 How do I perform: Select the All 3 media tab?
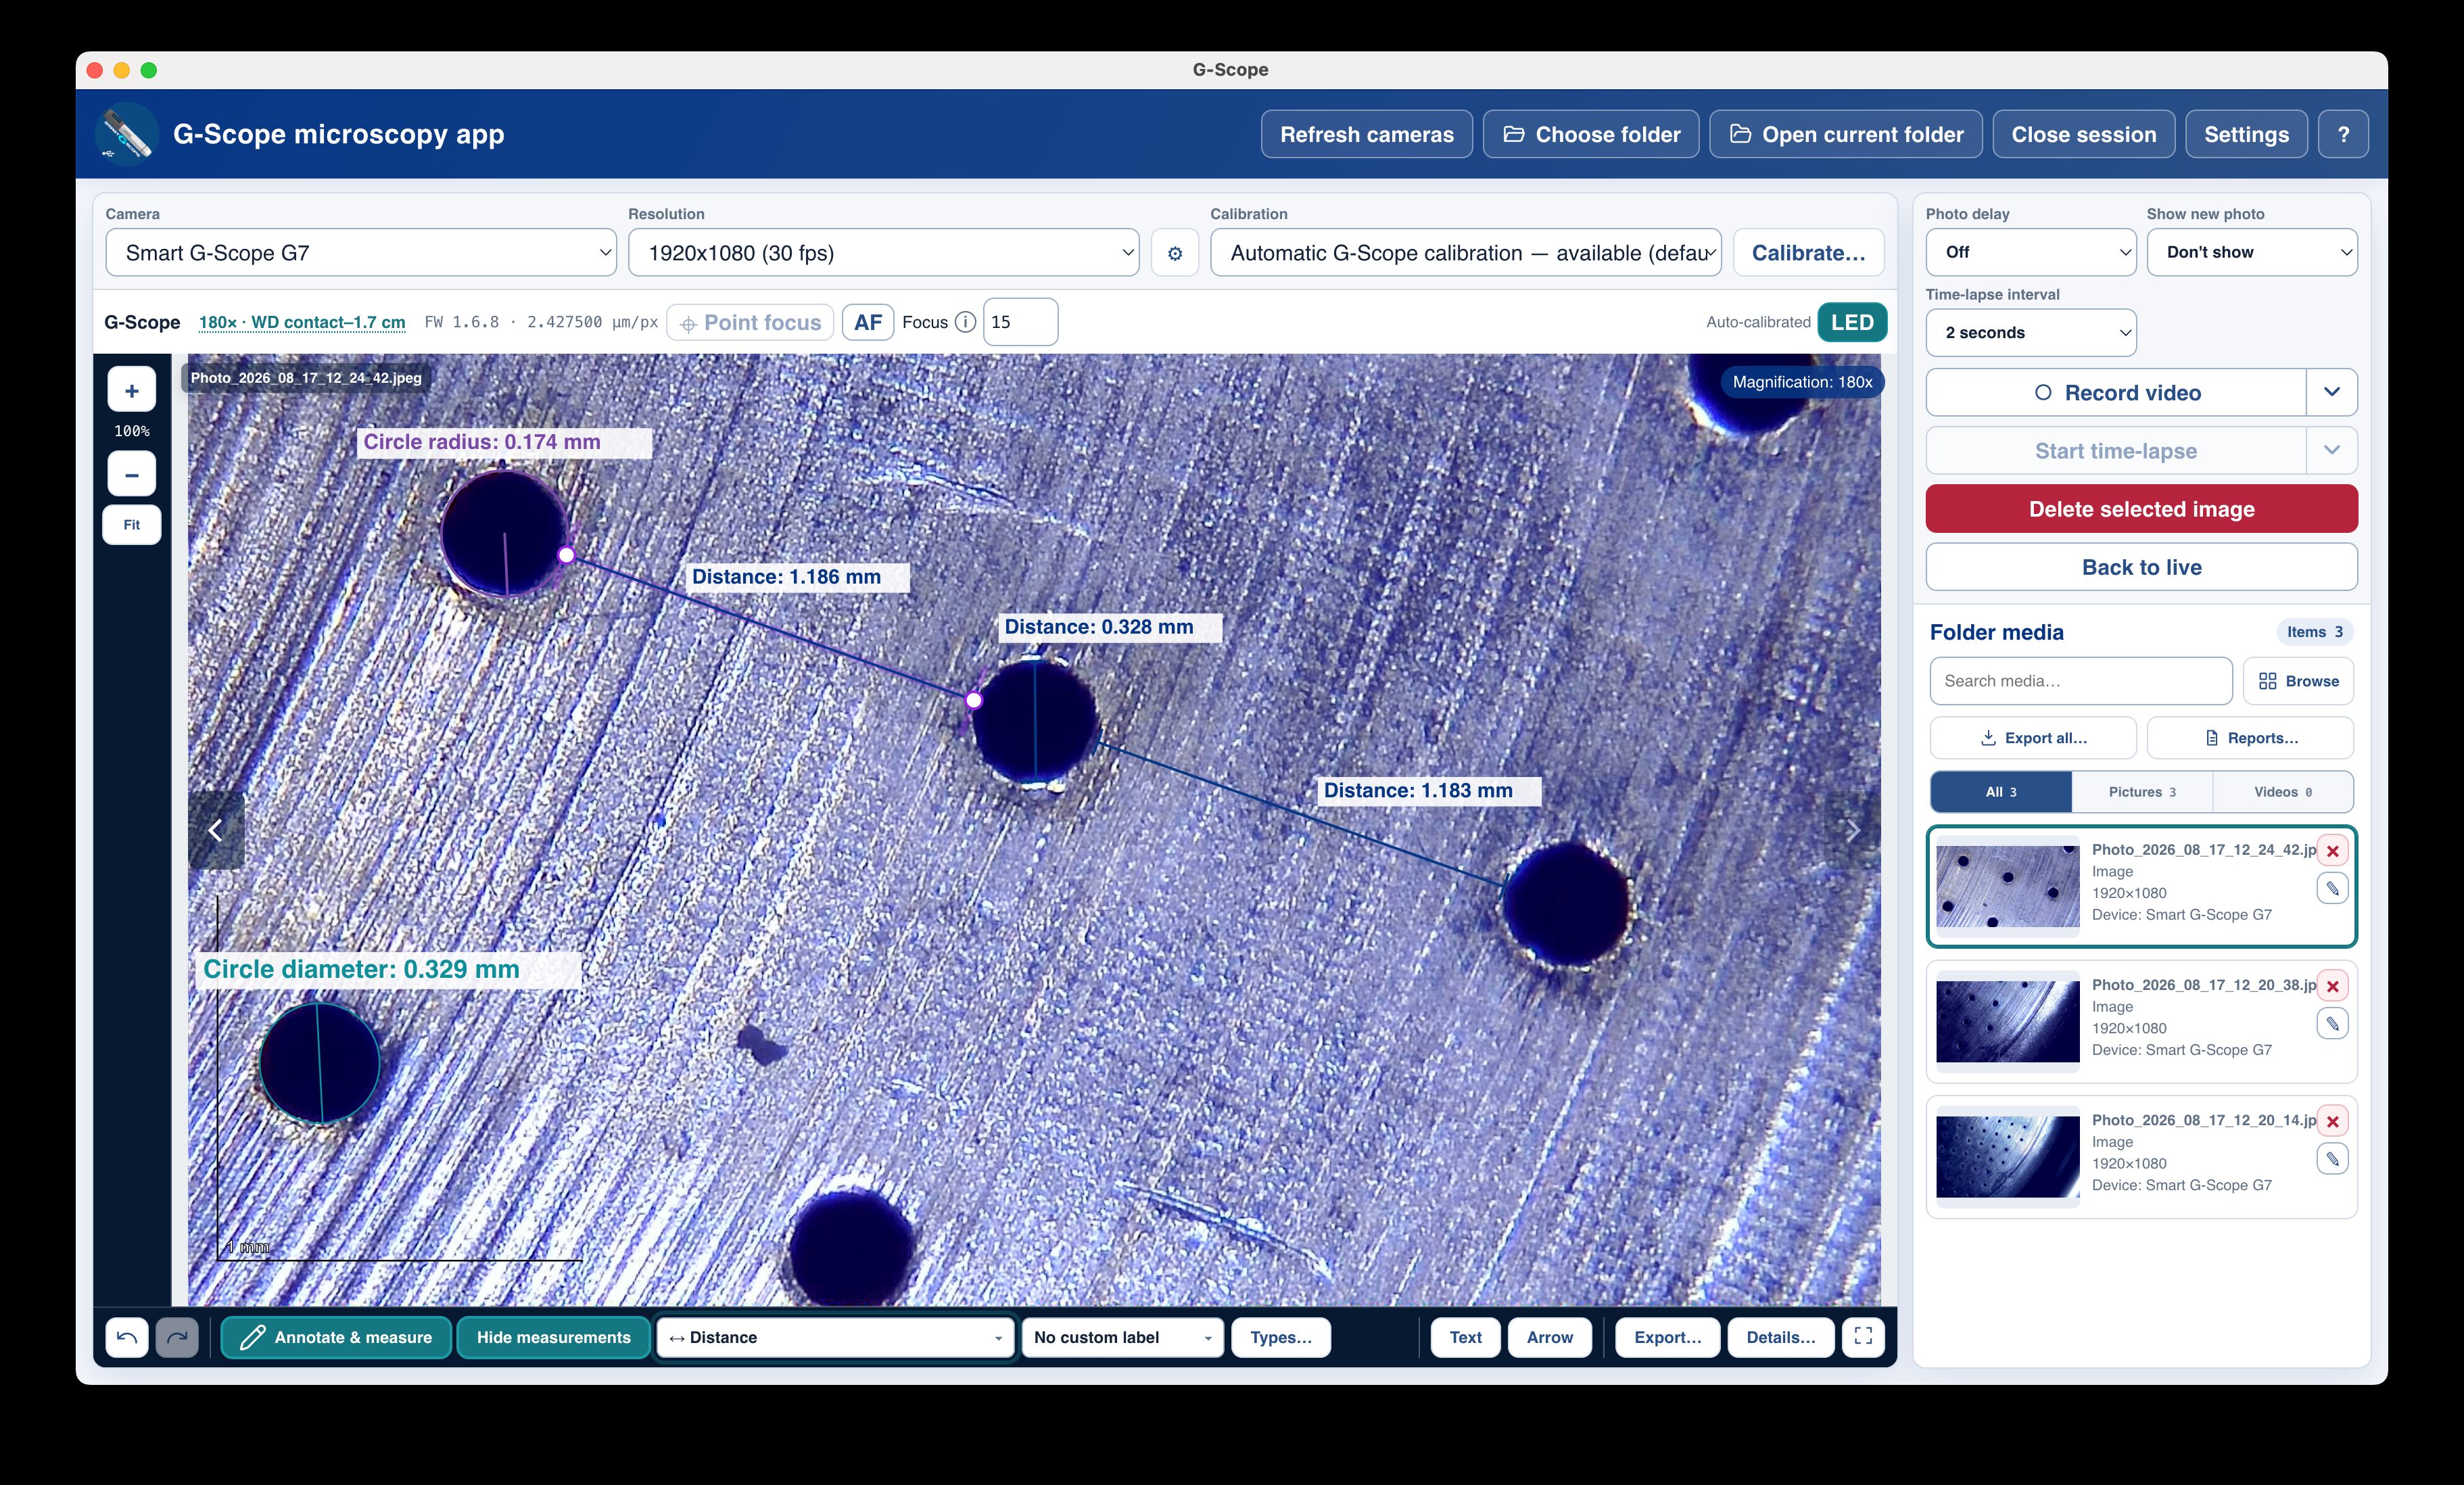click(2000, 792)
